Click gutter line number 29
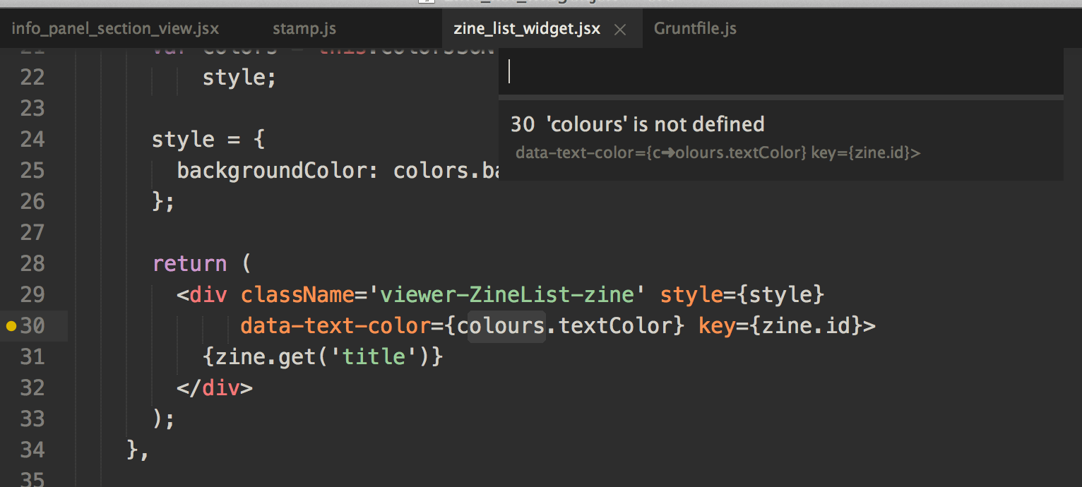The width and height of the screenshot is (1082, 487). pos(32,294)
